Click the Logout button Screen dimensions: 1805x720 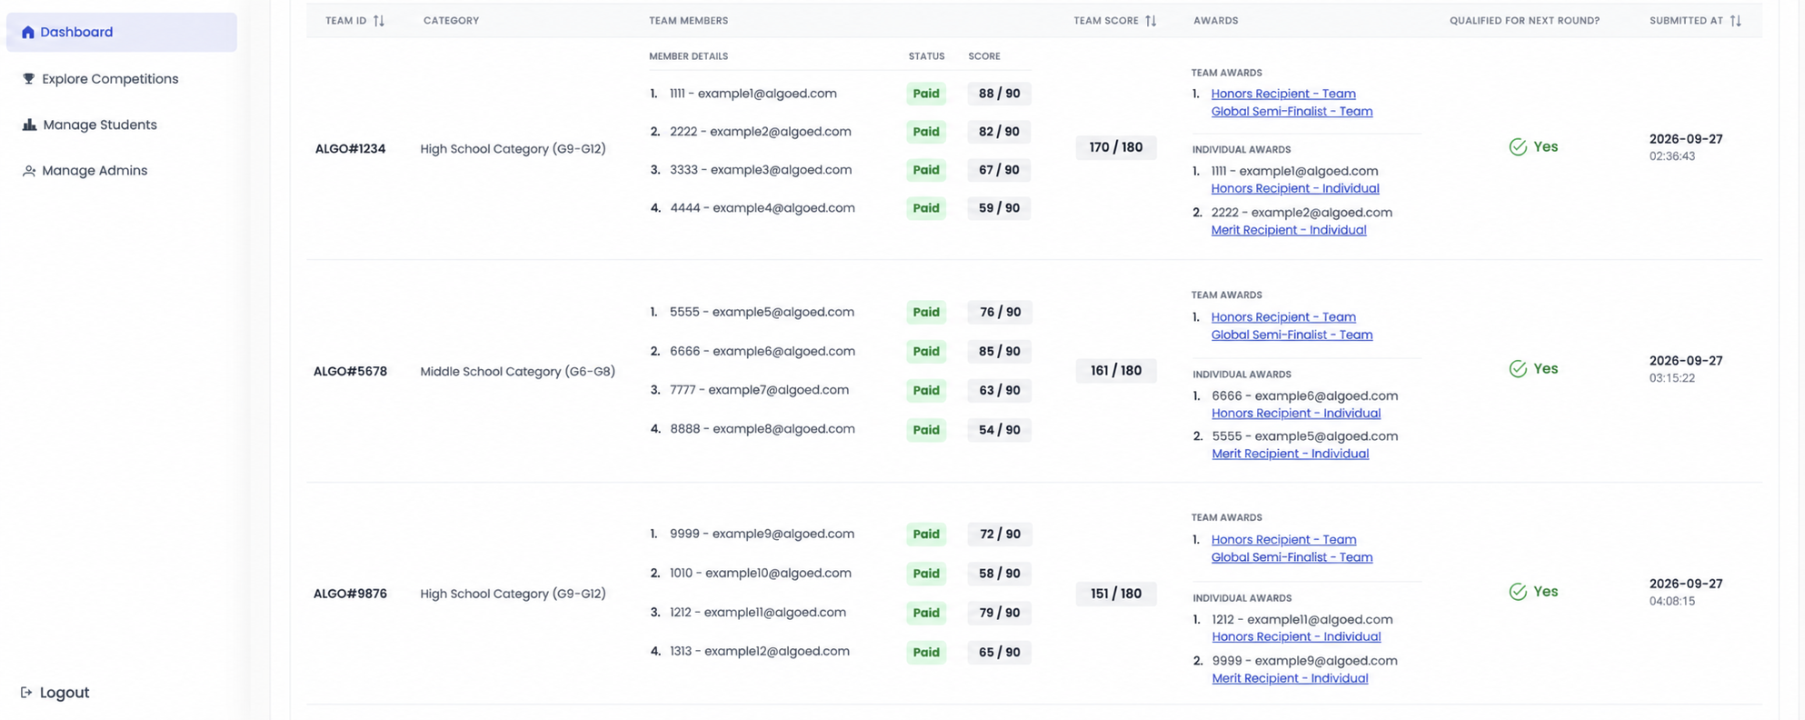tap(55, 693)
